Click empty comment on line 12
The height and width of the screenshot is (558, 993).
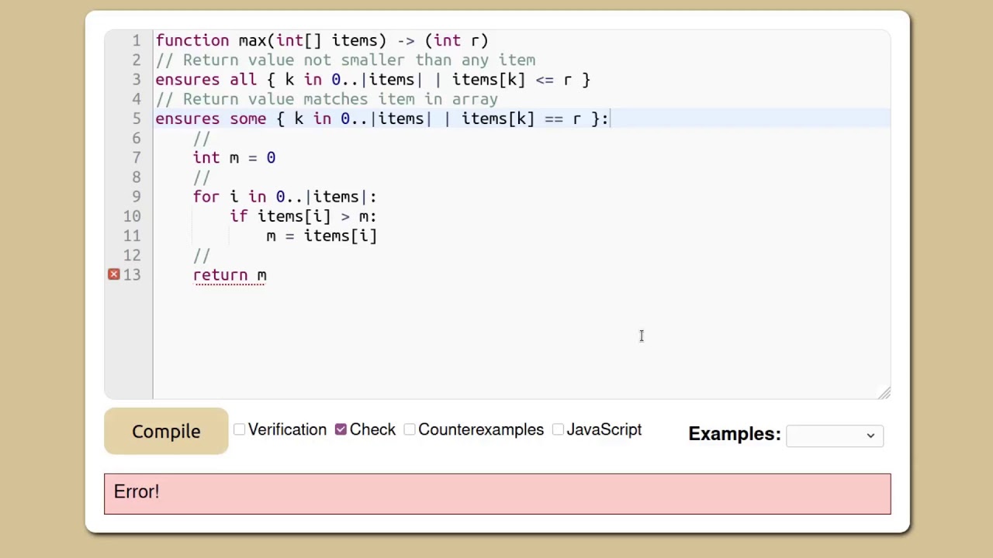click(x=202, y=255)
